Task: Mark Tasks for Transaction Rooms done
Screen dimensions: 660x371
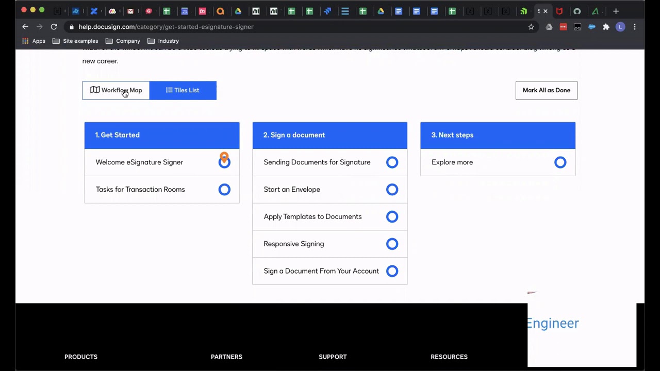Action: click(224, 190)
